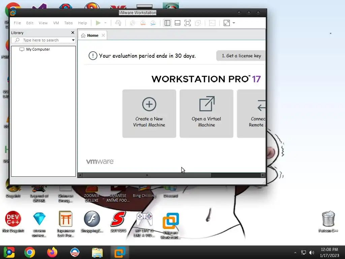Open the stretch display dropdown arrow
Viewport: 345px width, 259px height.
(234, 23)
